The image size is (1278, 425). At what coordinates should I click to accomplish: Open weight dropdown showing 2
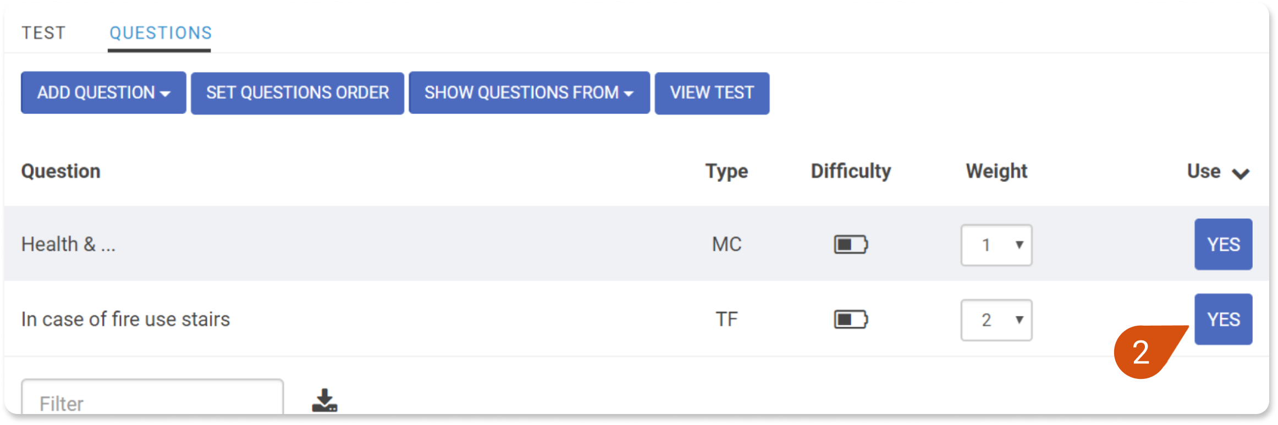[996, 320]
